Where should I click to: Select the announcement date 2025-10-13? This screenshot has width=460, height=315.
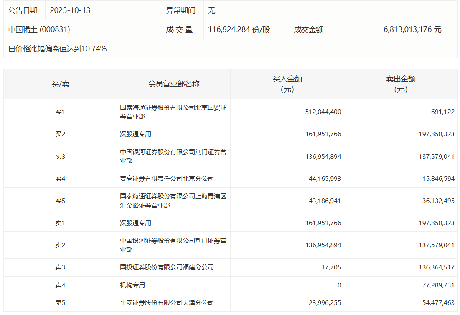(x=70, y=10)
